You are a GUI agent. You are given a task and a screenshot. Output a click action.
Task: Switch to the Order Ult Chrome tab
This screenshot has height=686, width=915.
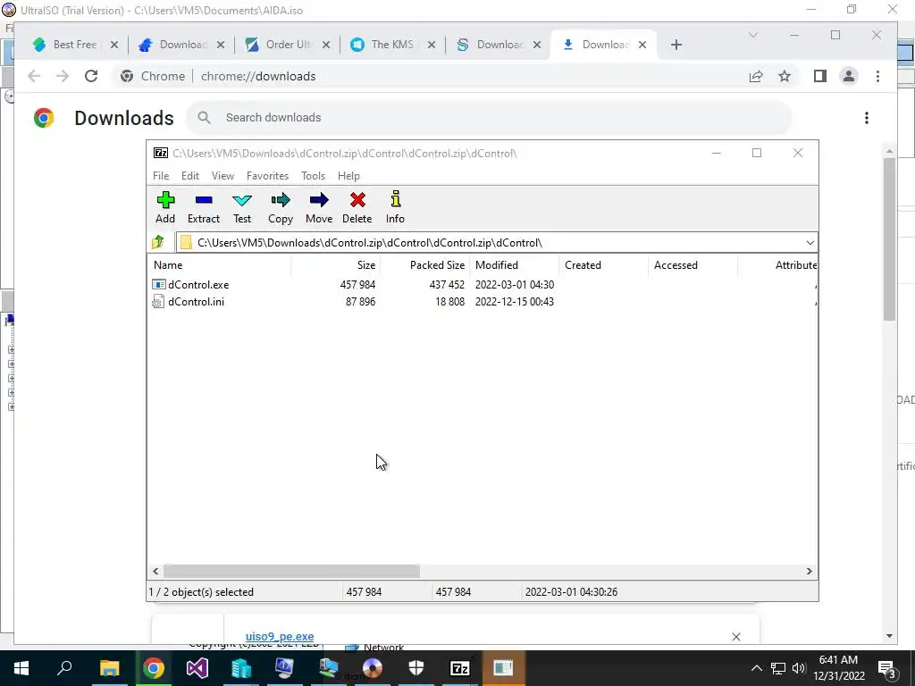(x=288, y=45)
